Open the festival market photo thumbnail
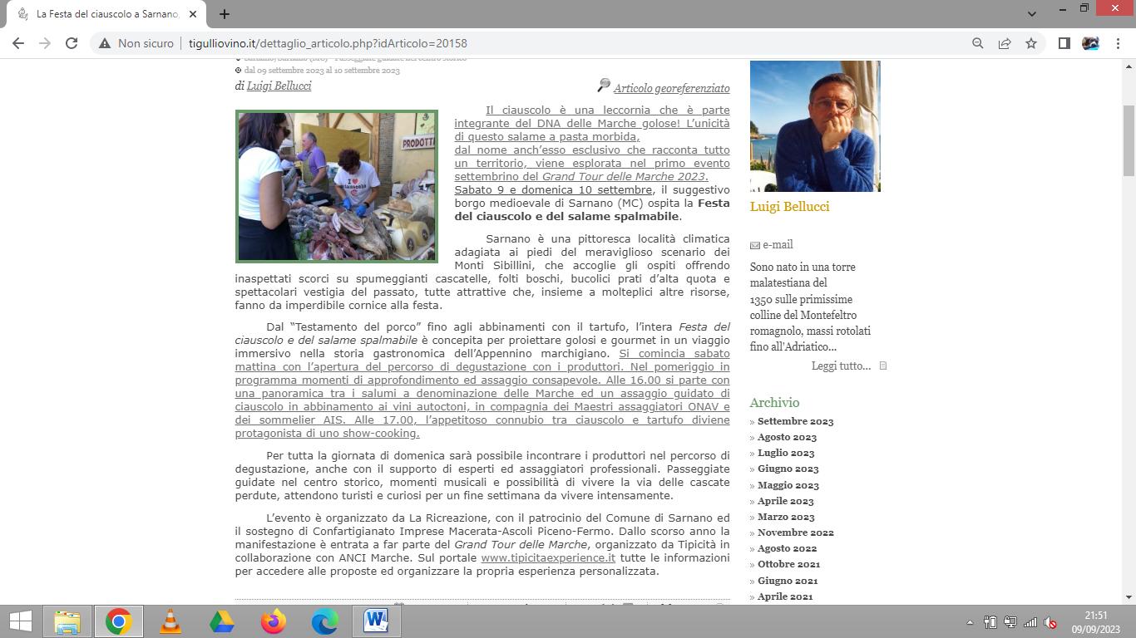The height and width of the screenshot is (638, 1136). pyautogui.click(x=337, y=186)
